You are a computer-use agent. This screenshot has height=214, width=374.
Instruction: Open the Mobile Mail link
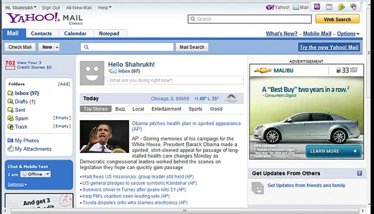point(317,34)
